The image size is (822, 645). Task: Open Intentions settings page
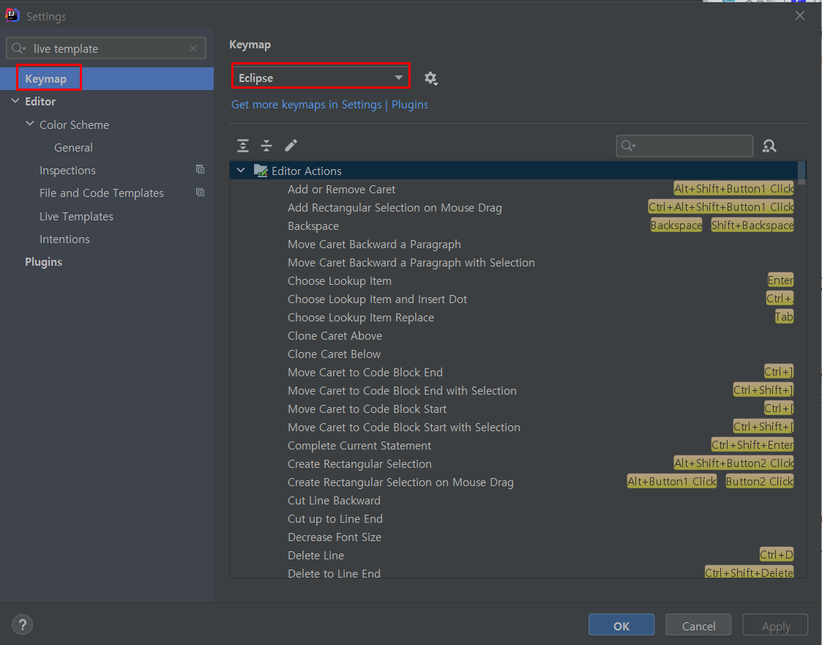[x=64, y=239]
